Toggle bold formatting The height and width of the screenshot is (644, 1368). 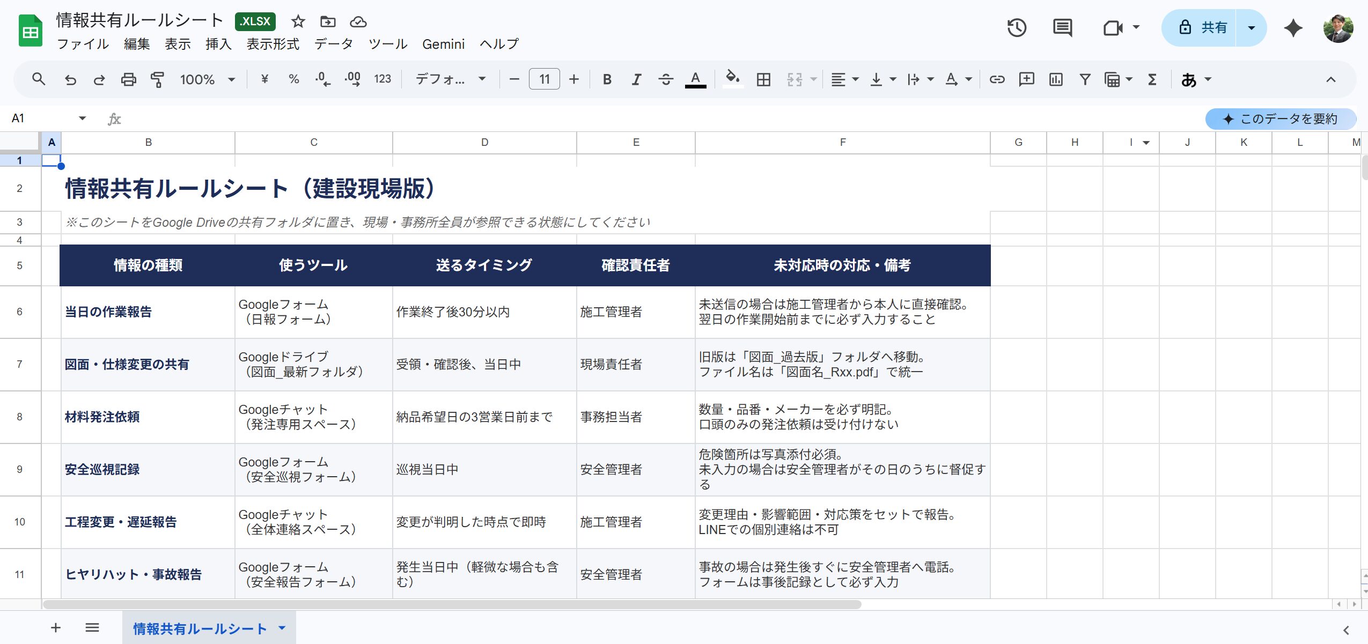607,79
